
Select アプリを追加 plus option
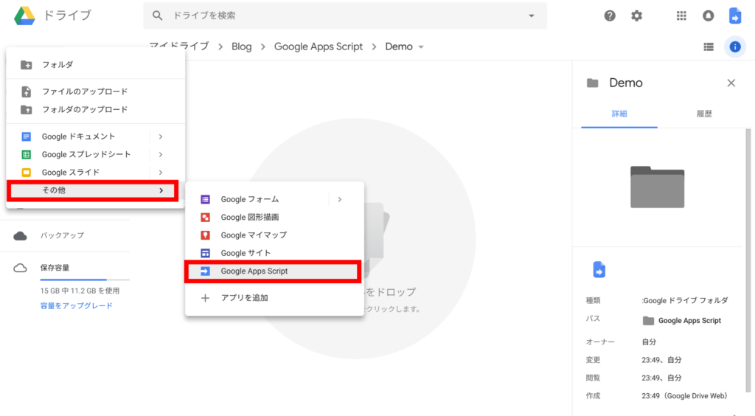pos(244,298)
